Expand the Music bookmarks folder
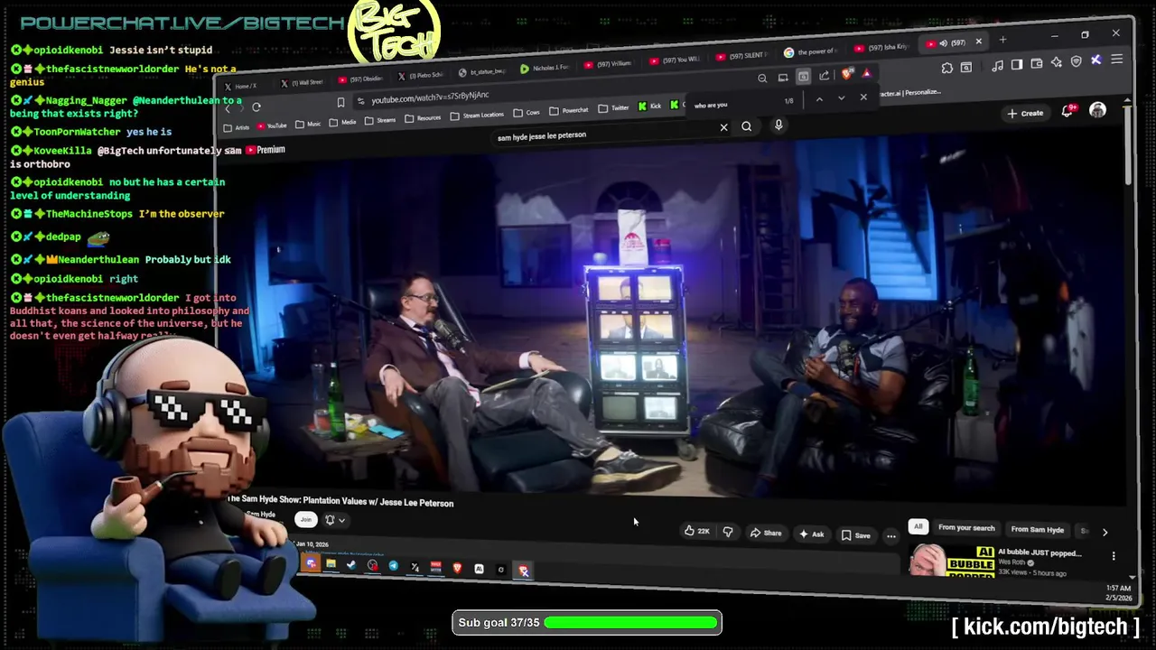This screenshot has width=1156, height=650. pos(307,124)
